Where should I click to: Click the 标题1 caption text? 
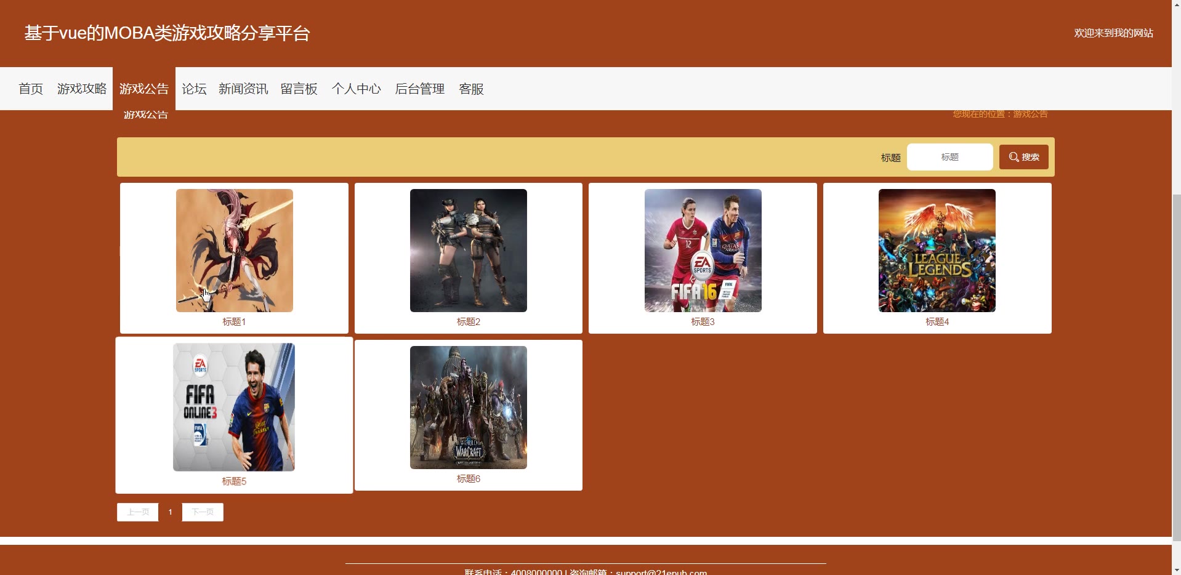(235, 322)
